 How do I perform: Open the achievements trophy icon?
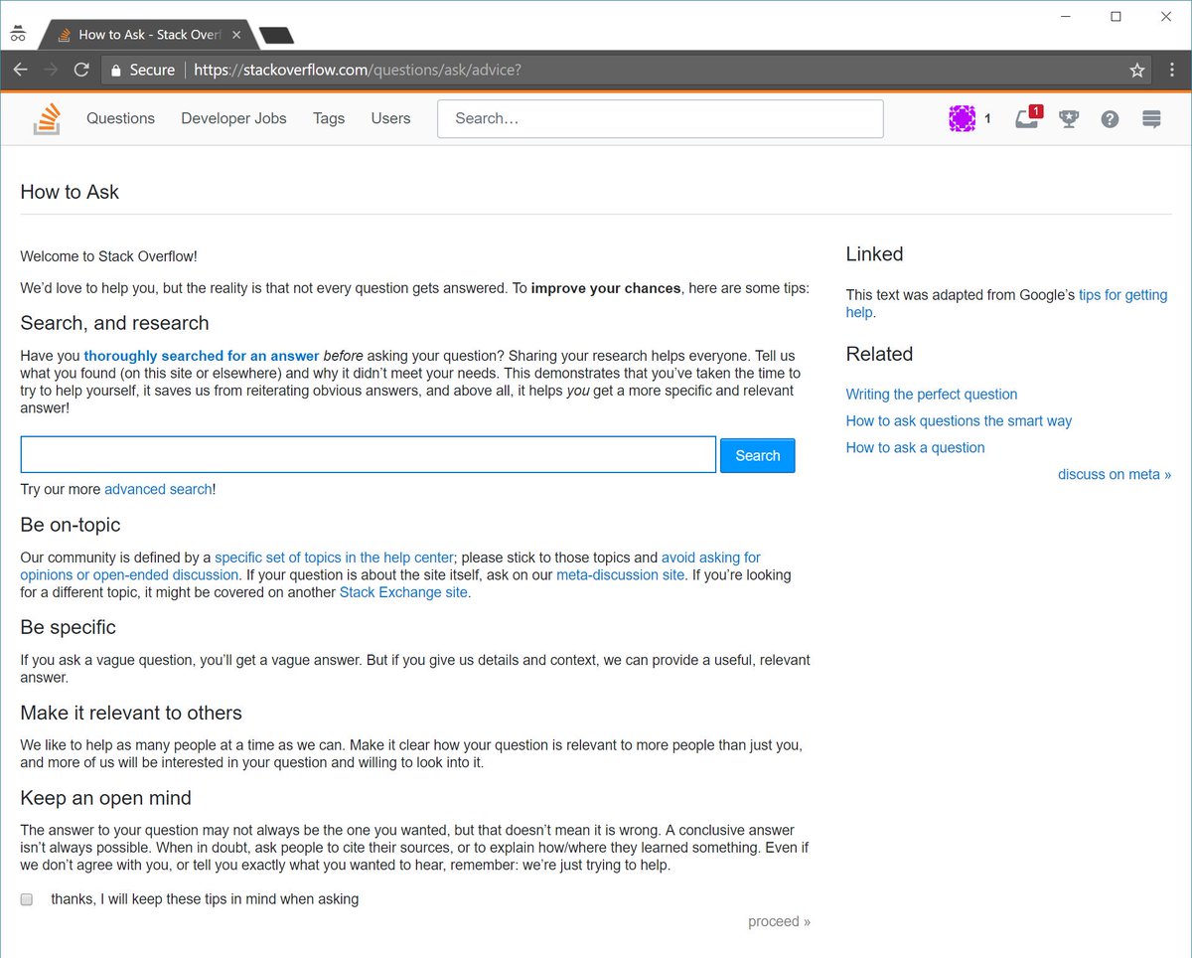click(1069, 119)
